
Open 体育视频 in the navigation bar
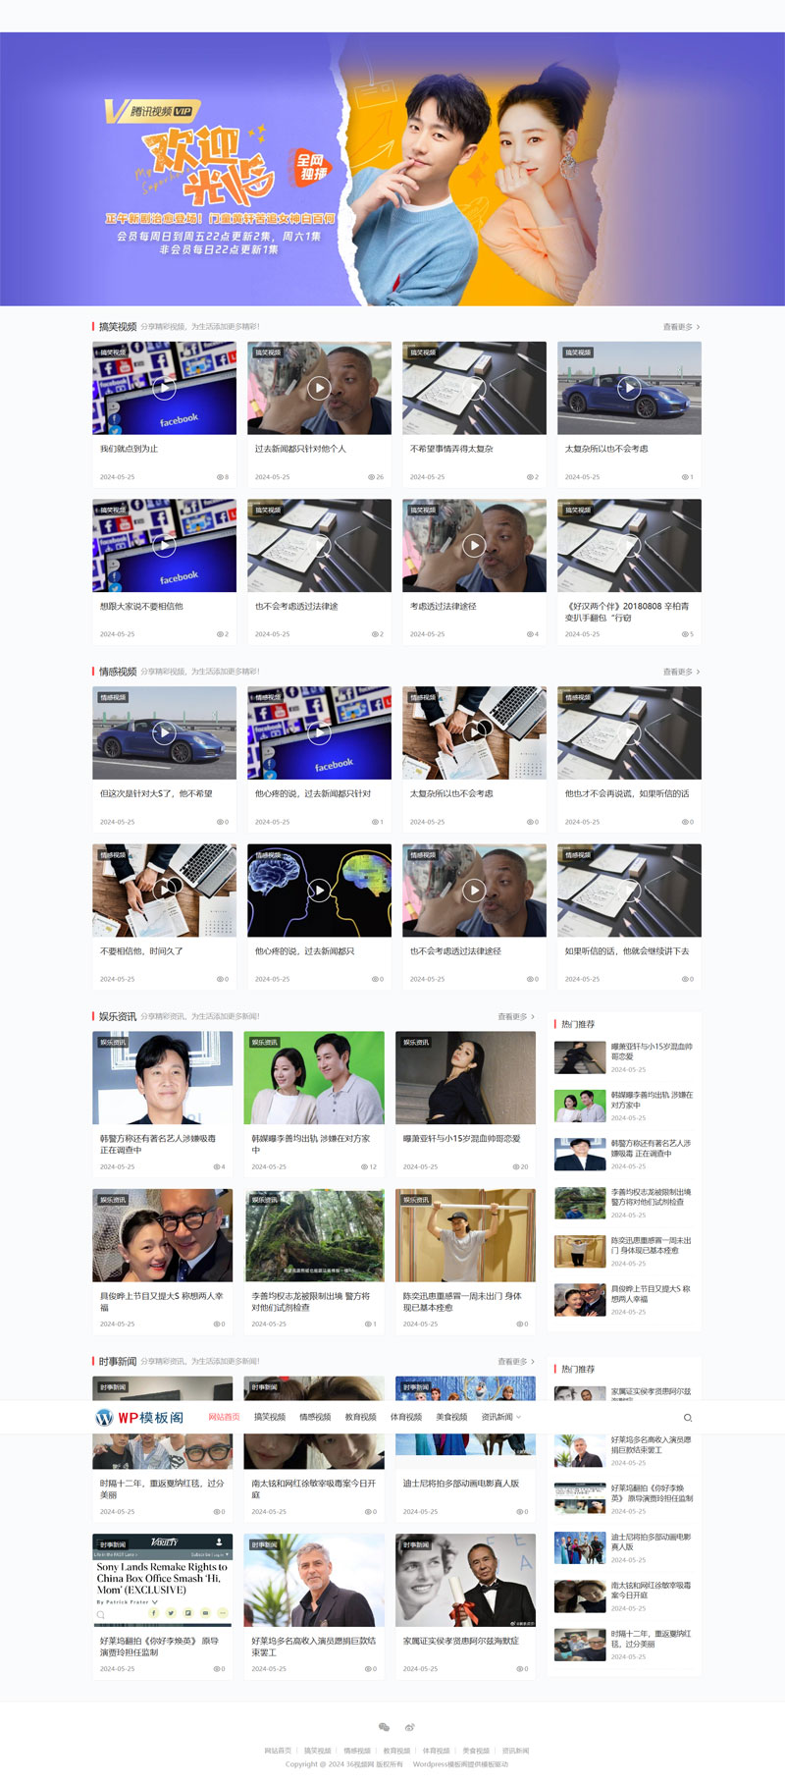click(406, 1417)
